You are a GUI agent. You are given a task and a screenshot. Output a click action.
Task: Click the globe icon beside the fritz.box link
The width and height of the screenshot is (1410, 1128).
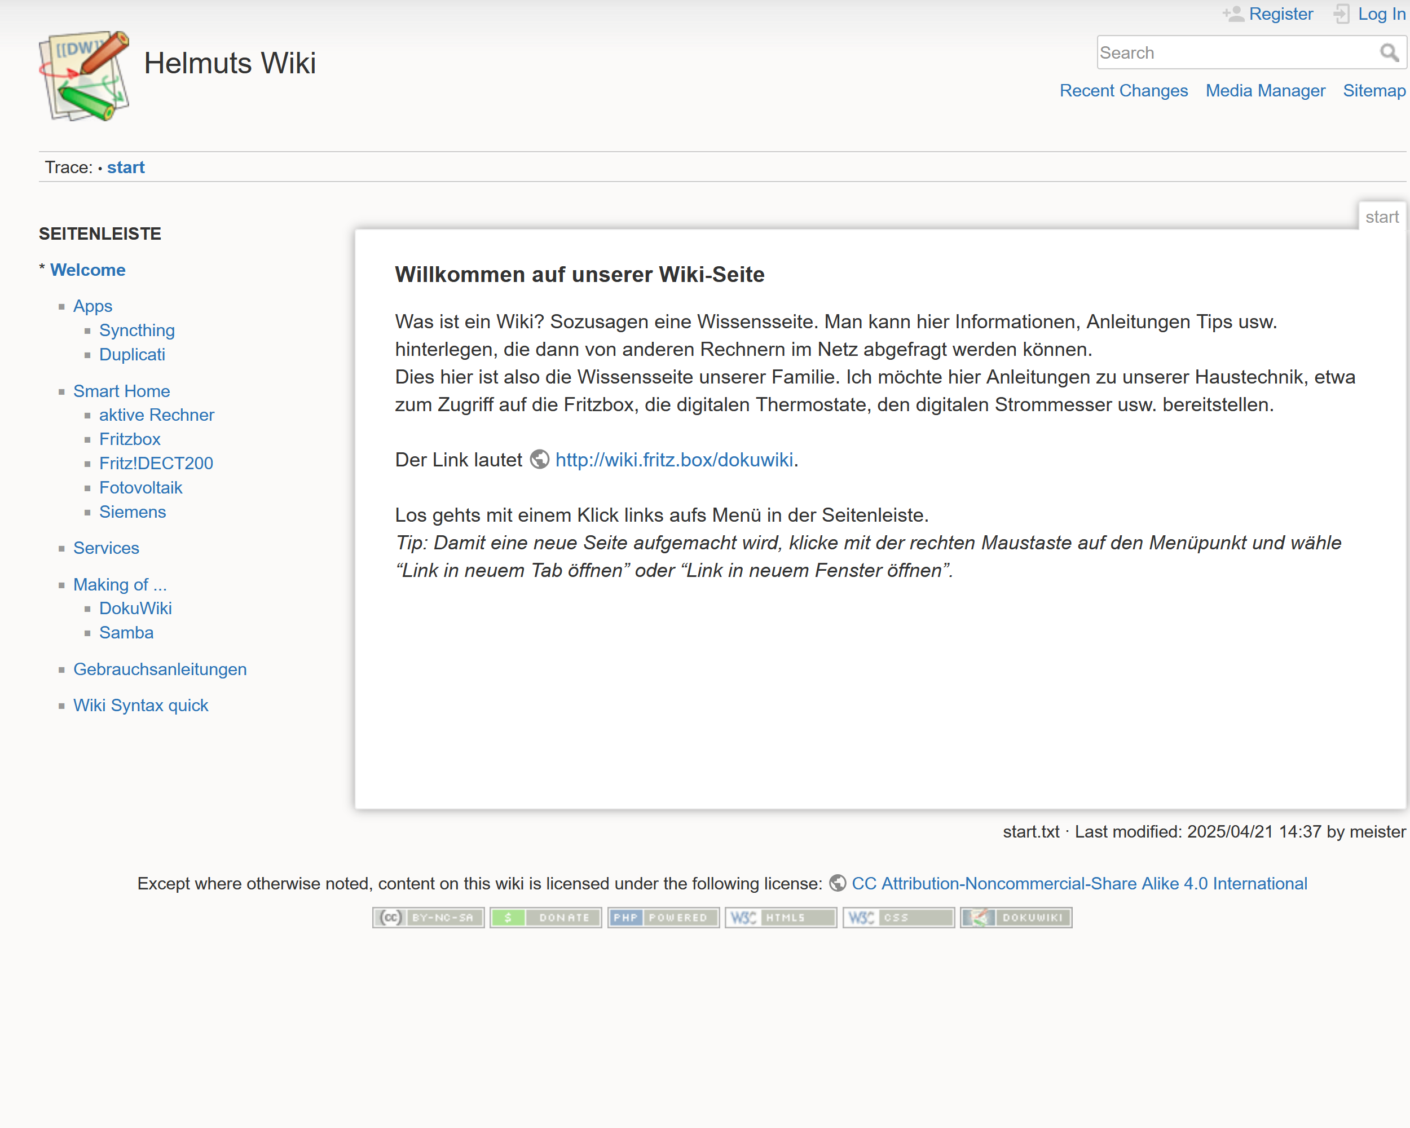[x=539, y=460]
